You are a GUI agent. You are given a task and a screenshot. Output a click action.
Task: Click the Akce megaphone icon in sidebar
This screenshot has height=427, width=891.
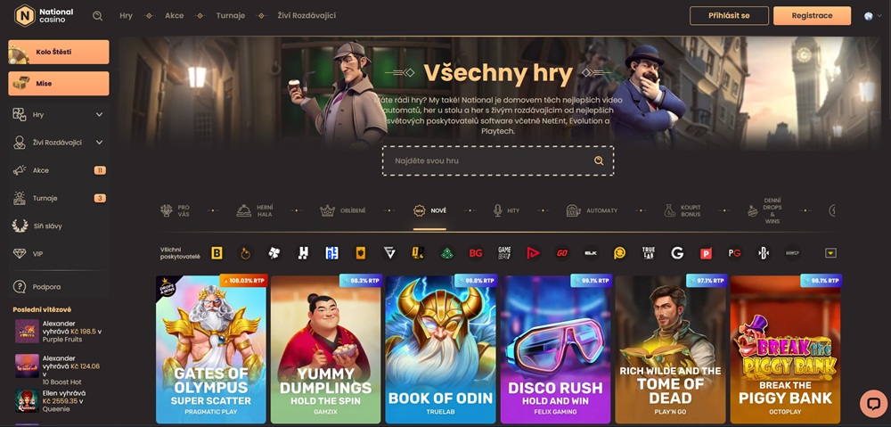coord(20,170)
